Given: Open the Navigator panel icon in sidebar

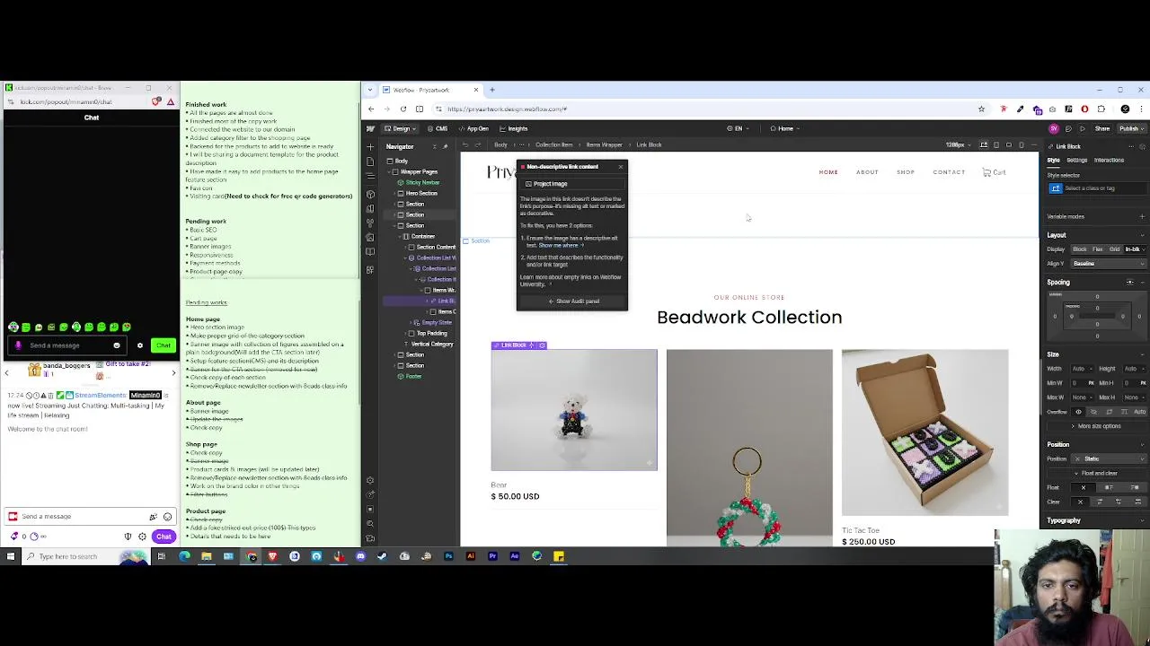Looking at the screenshot, I should pyautogui.click(x=370, y=176).
